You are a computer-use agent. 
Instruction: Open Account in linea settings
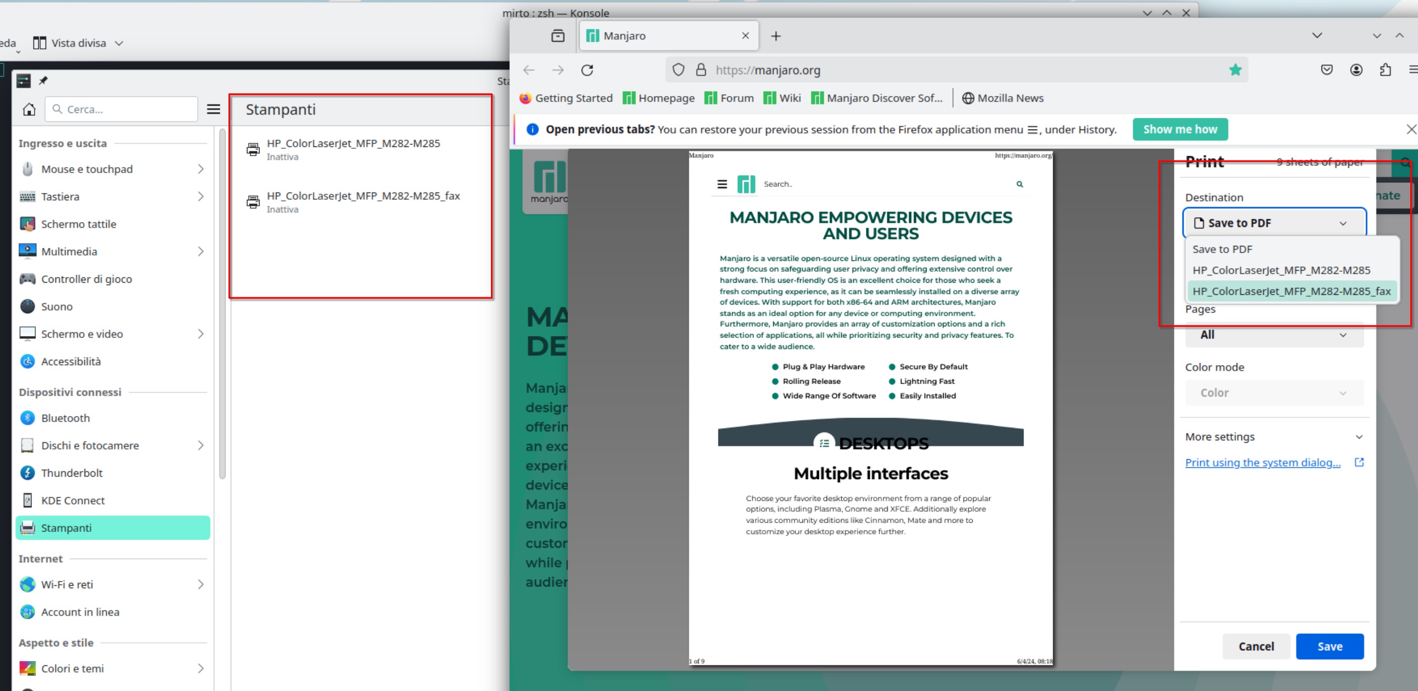(113, 612)
